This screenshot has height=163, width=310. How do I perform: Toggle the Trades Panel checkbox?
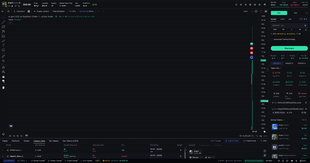coord(250,141)
